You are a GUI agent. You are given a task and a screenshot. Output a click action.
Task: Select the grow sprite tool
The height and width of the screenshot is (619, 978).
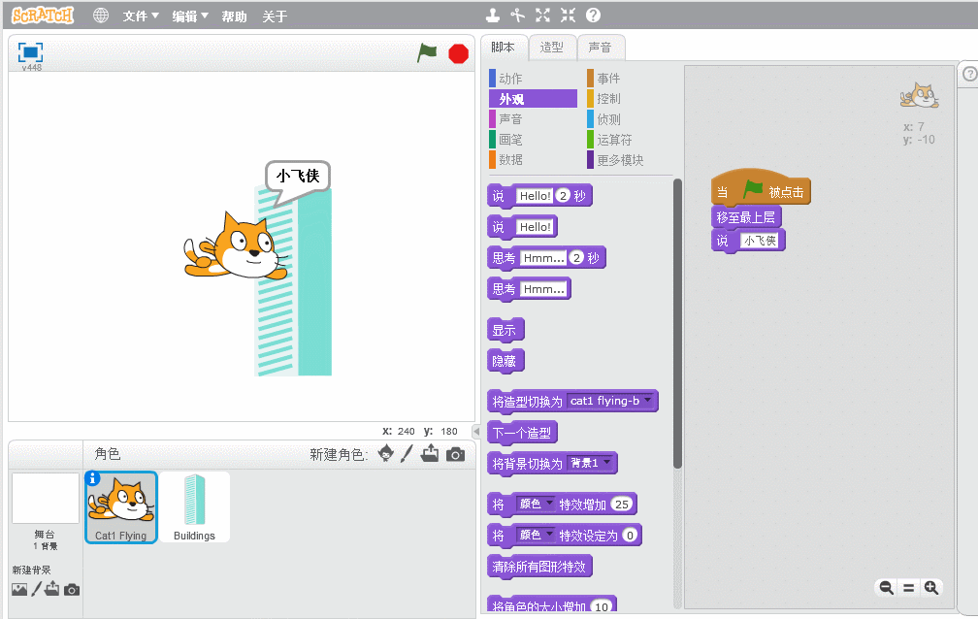tap(542, 15)
